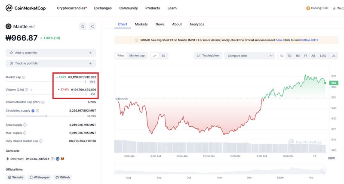Open the share button next to the star
The image size is (344, 184).
tap(92, 26)
